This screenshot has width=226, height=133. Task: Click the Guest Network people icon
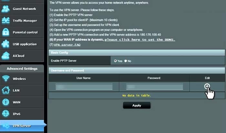point(5,9)
